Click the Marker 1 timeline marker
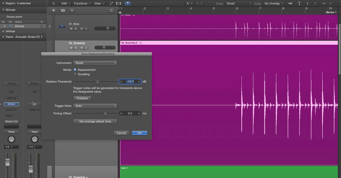The width and height of the screenshot is (341, 178). (331, 12)
